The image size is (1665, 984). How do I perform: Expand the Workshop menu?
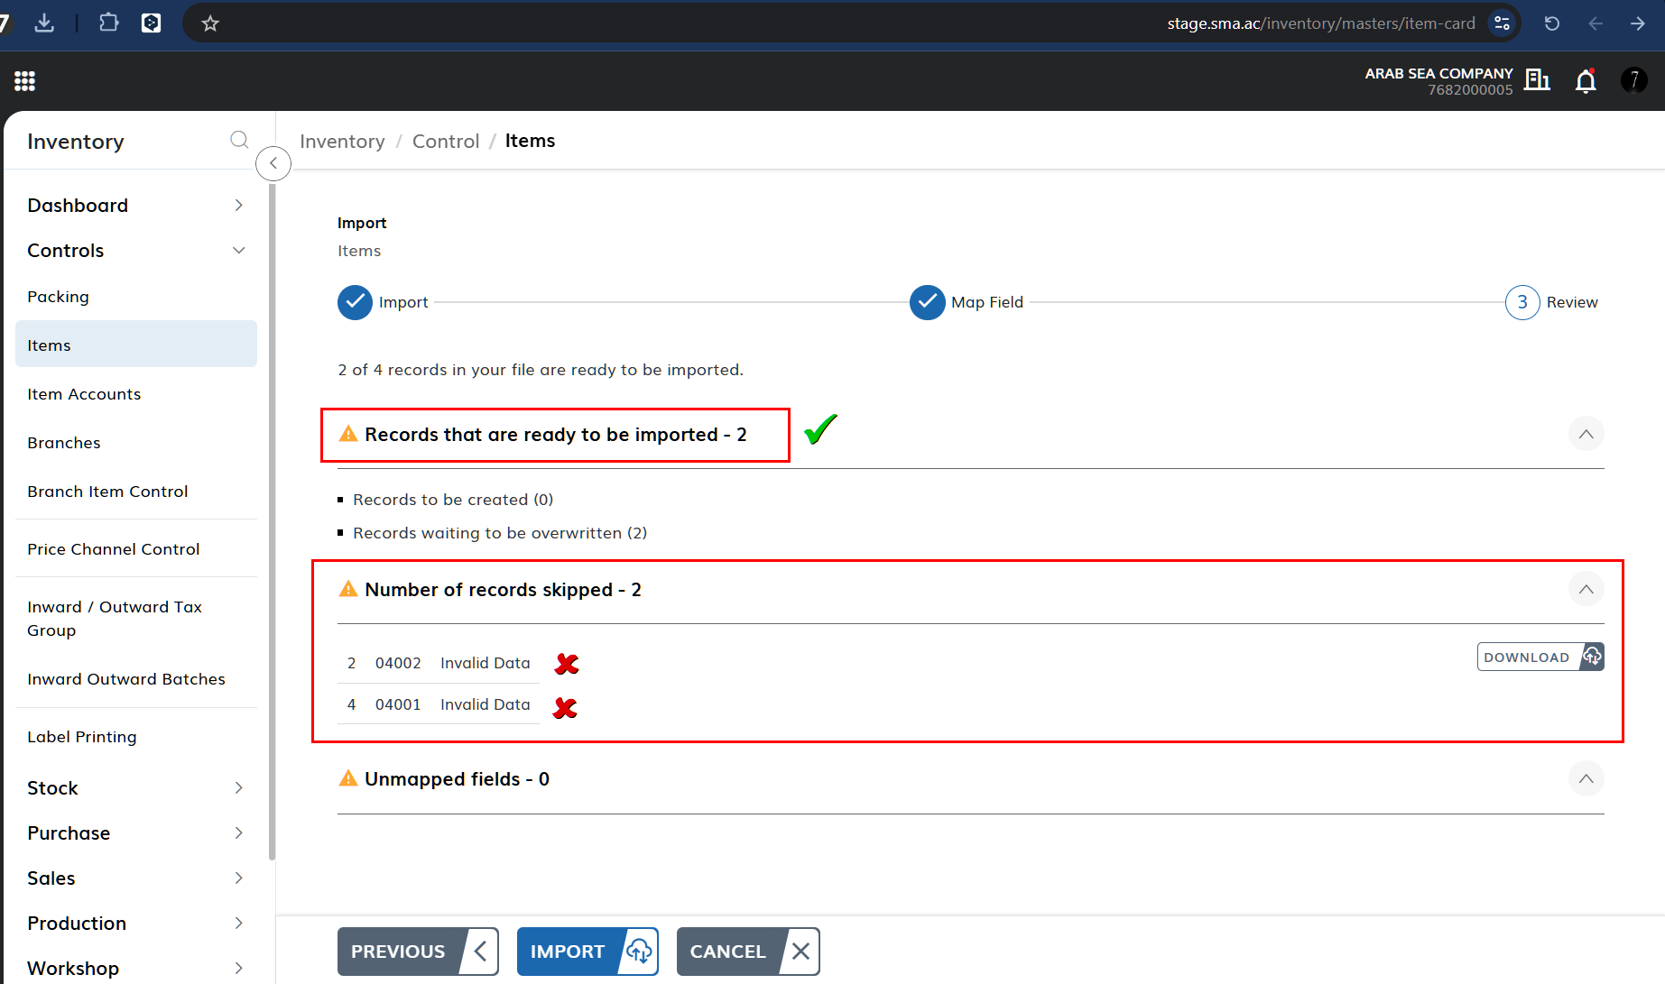135,968
